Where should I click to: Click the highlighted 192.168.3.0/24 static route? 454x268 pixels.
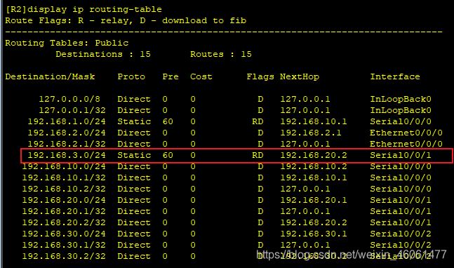(236, 156)
